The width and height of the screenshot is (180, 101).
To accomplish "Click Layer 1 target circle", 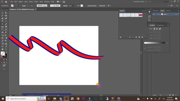I will (176, 14).
